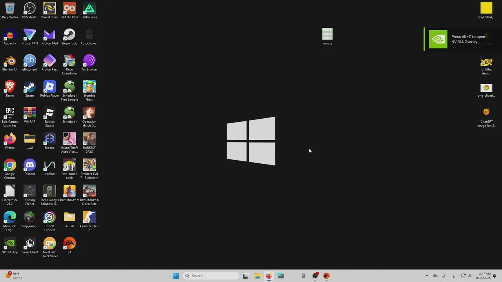Select the LibreOffice 25.2 desktop icon

pyautogui.click(x=10, y=195)
